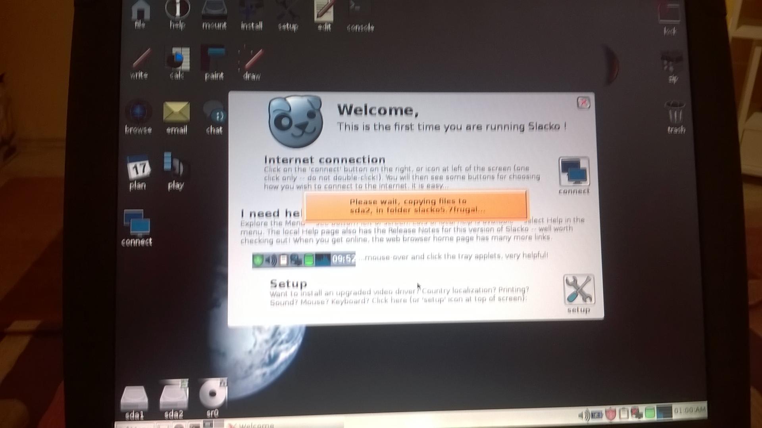The height and width of the screenshot is (428, 762).
Task: Open the sda2 drive icon
Action: [x=173, y=400]
